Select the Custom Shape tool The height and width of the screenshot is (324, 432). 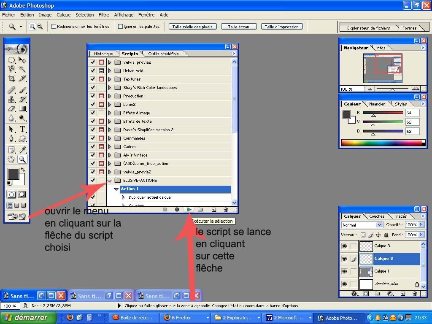click(x=22, y=138)
